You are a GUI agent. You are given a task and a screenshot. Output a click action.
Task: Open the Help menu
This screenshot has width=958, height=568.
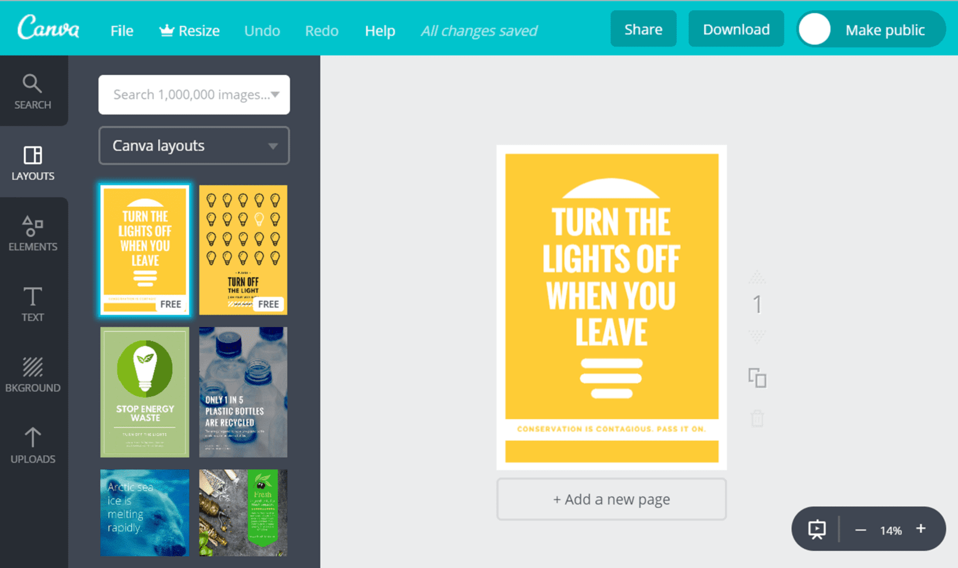(x=380, y=31)
